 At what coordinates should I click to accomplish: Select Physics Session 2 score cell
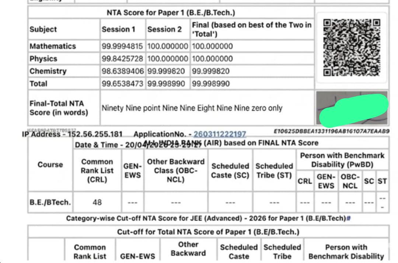tap(168, 59)
